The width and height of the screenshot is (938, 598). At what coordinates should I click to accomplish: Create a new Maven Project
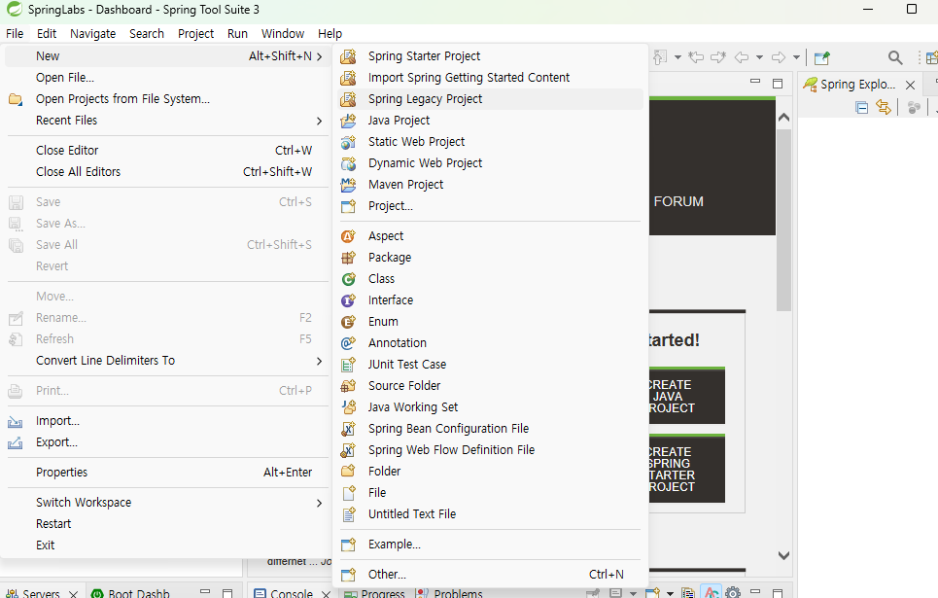point(490,185)
